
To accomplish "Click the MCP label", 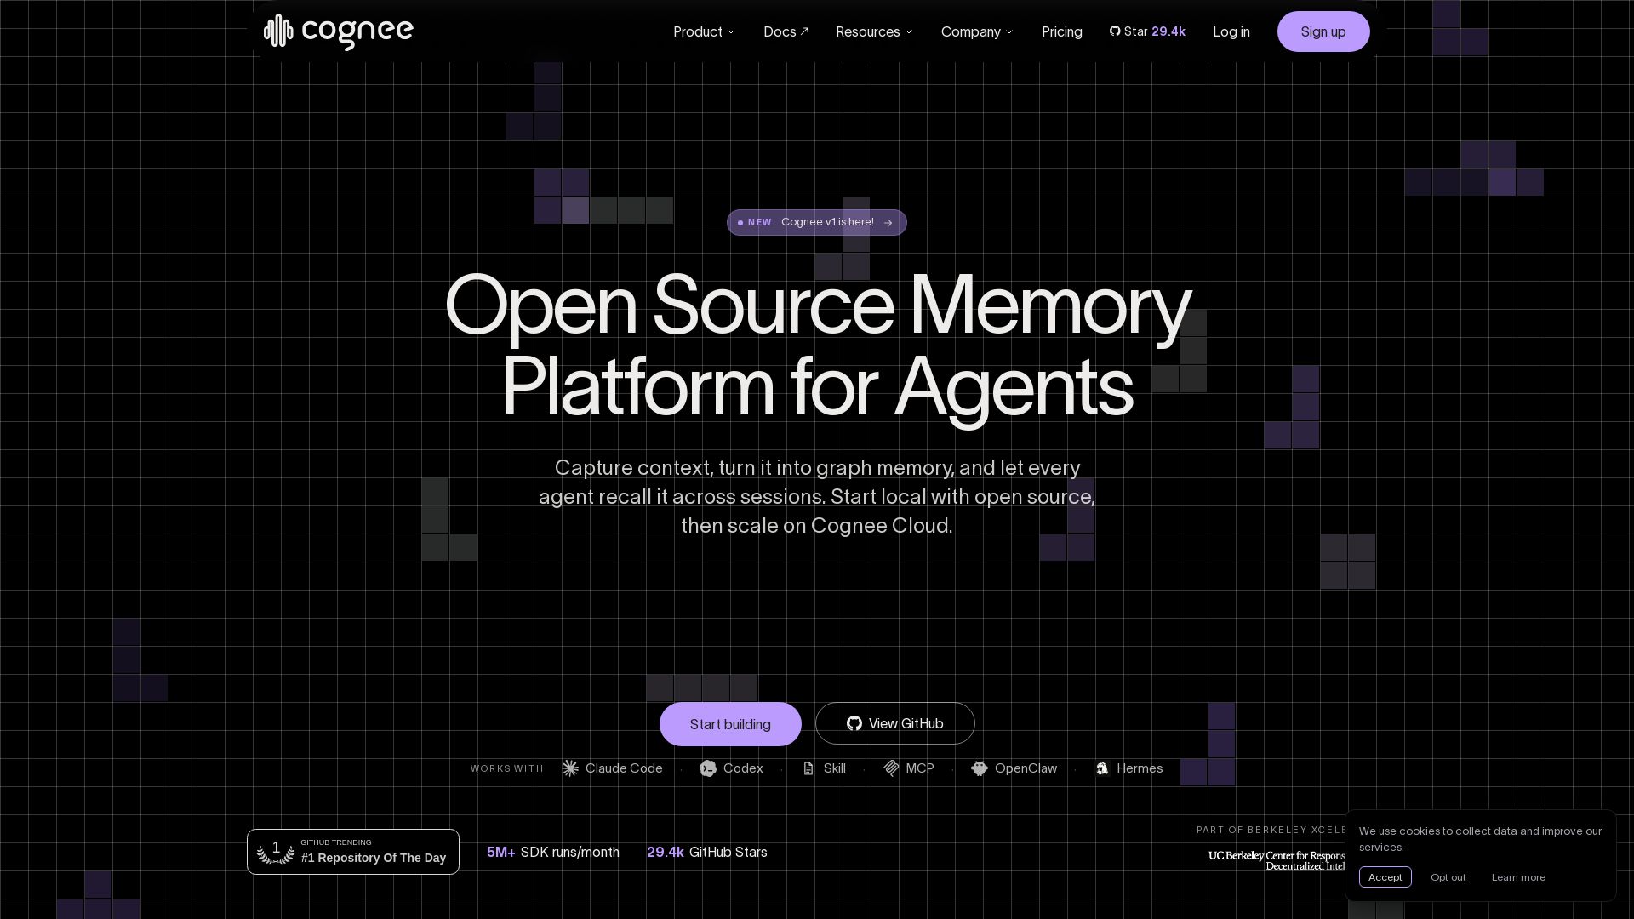I will tap(920, 768).
